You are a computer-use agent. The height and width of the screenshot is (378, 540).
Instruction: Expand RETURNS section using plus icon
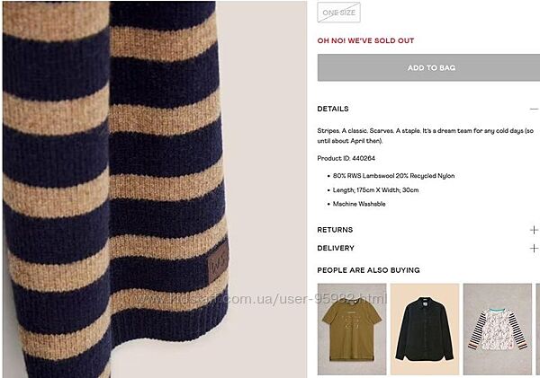click(534, 230)
